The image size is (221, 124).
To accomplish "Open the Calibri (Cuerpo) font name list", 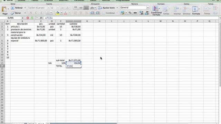I will pyautogui.click(x=48, y=8).
